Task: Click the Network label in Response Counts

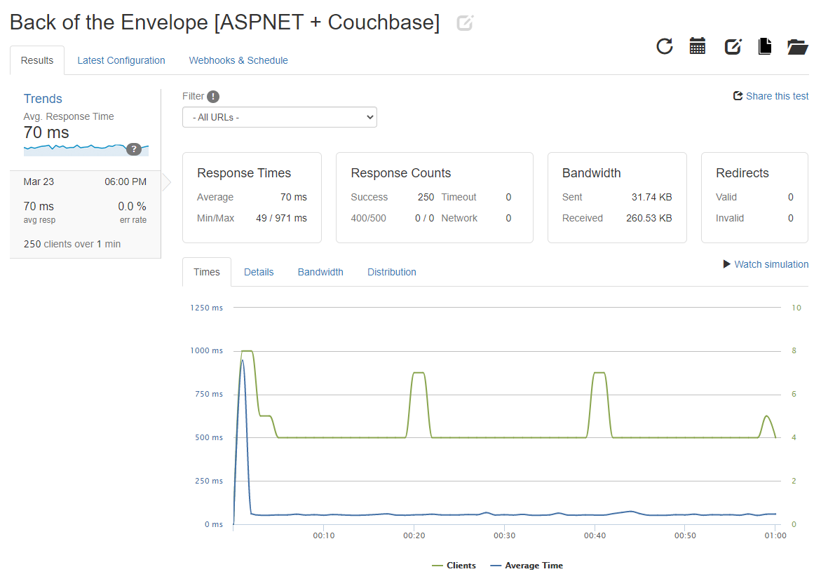Action: tap(459, 218)
